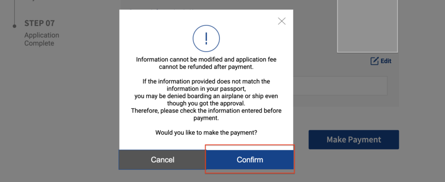This screenshot has width=445, height=182.
Task: Click the Make Payment button
Action: [353, 140]
